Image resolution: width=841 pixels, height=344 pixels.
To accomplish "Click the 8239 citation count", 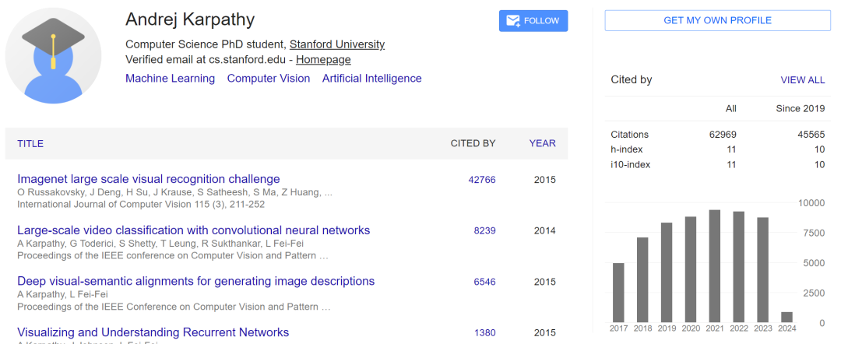I will (484, 231).
